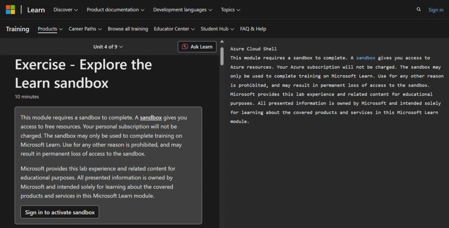Click Sign in at top right

coord(436,10)
